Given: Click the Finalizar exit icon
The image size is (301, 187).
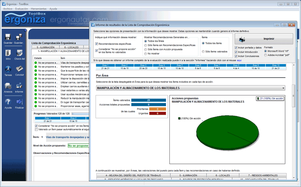Looking at the screenshot, I should (x=19, y=102).
